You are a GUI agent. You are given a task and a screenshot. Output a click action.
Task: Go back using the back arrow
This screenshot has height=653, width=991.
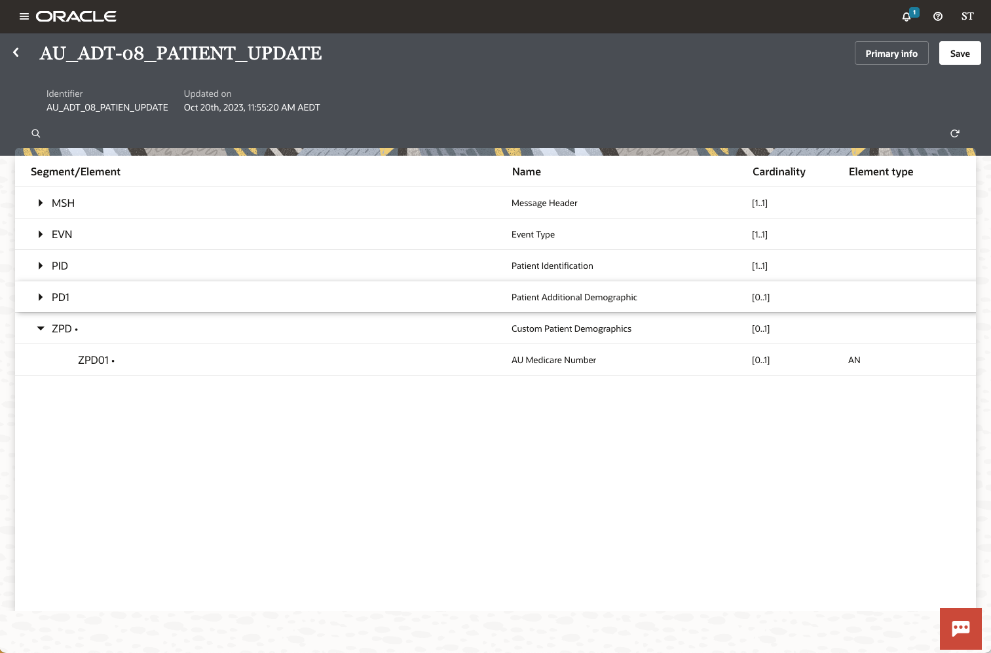click(16, 52)
